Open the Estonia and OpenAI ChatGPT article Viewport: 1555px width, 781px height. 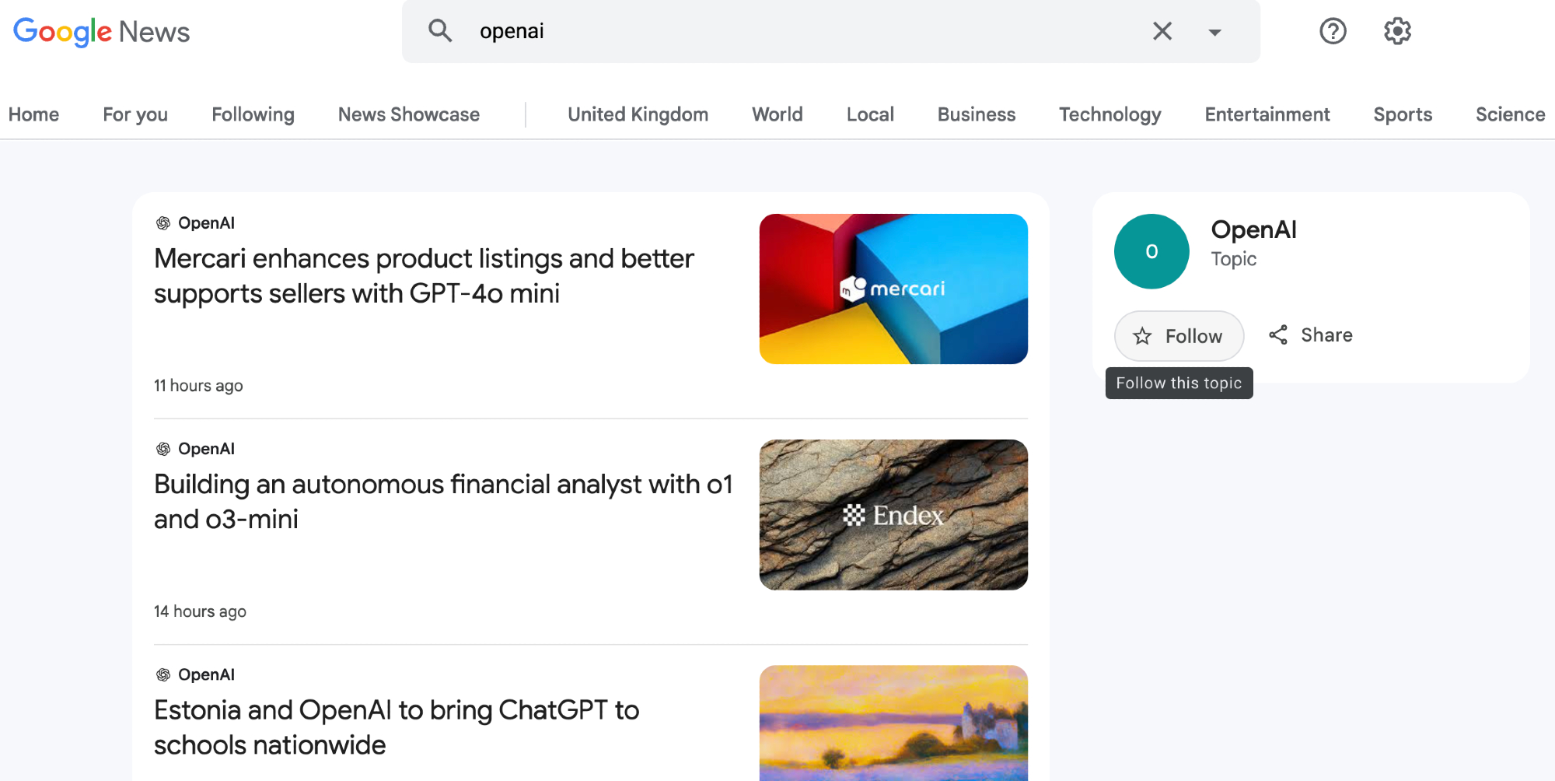click(397, 727)
